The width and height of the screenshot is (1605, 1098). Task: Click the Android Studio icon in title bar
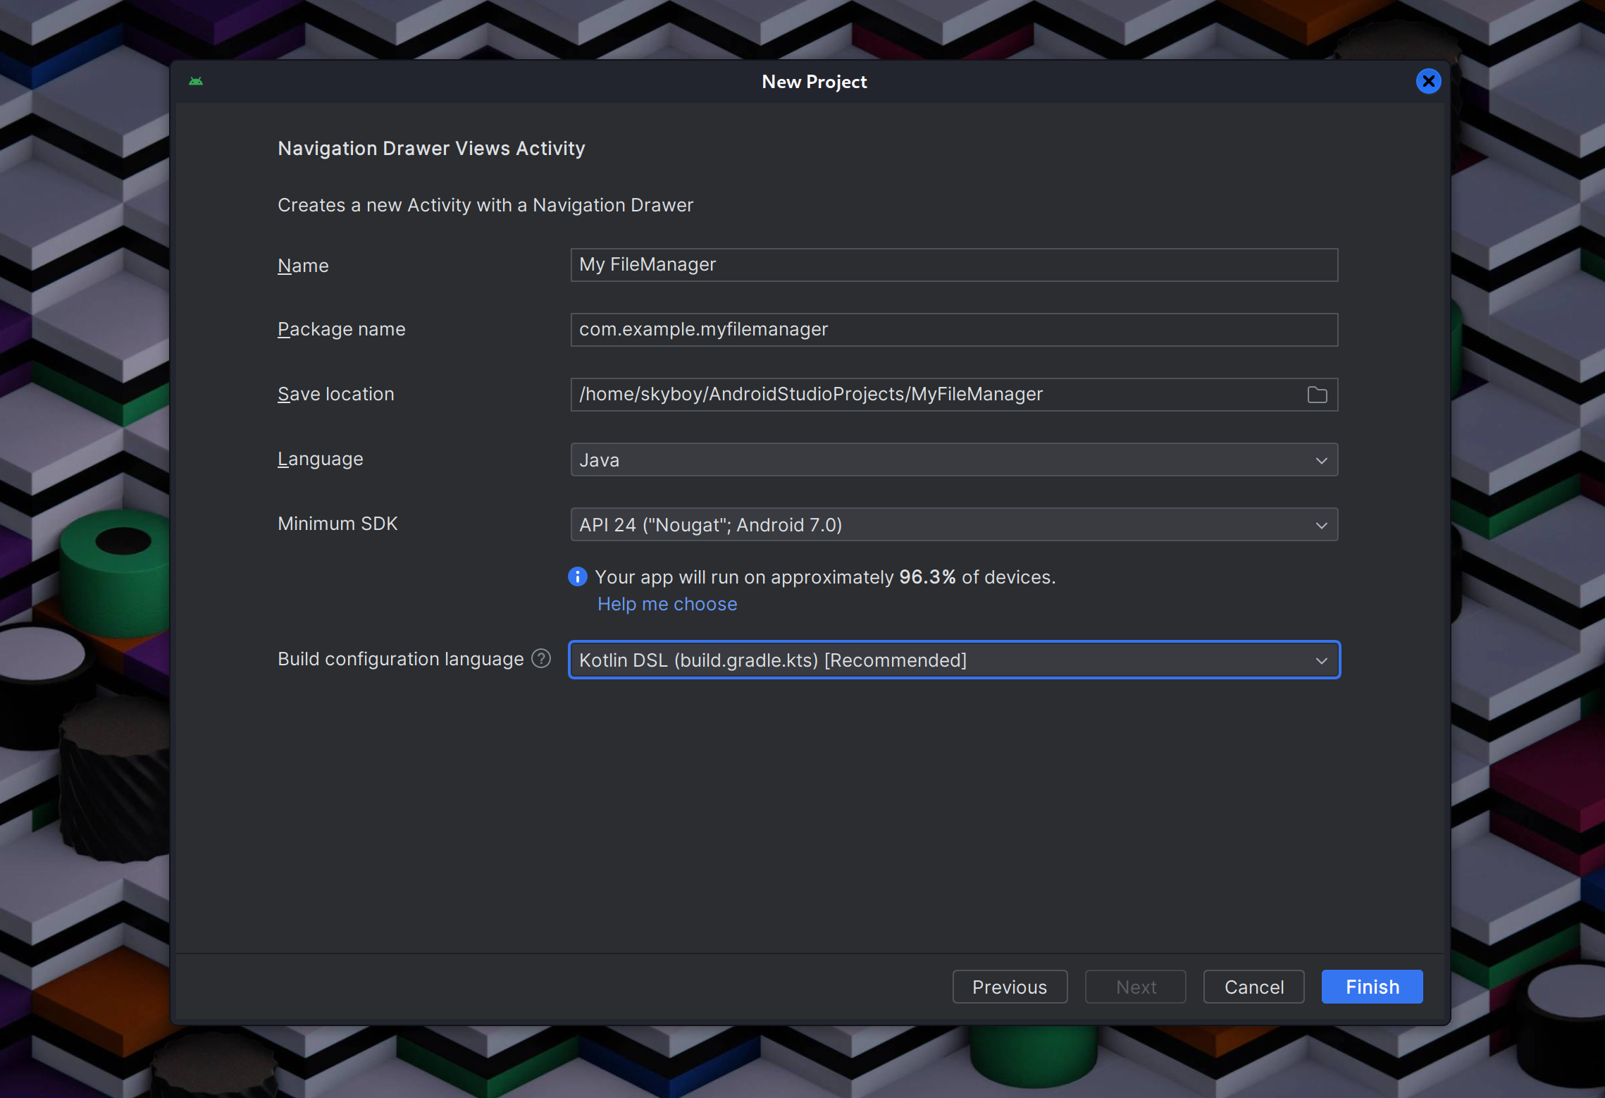196,81
